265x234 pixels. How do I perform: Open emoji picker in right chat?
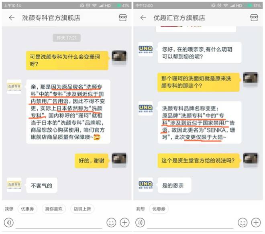click(243, 223)
